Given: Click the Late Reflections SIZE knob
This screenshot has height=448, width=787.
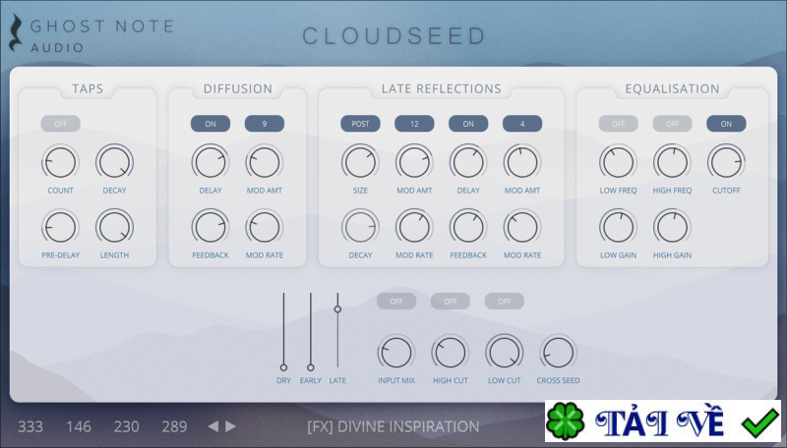Looking at the screenshot, I should click(x=360, y=162).
